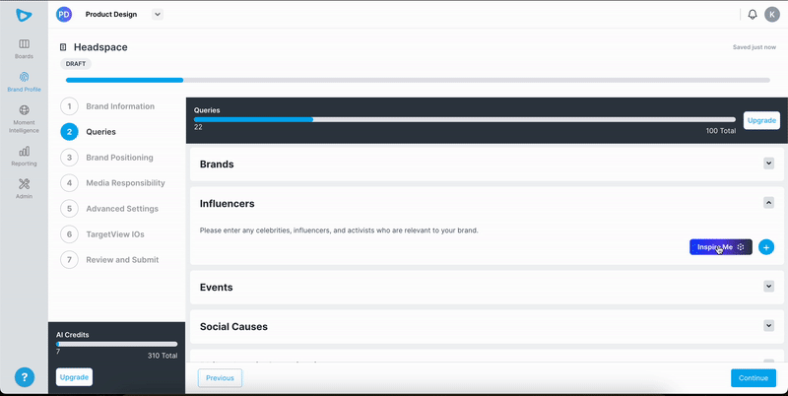The image size is (788, 396).
Task: Click the Headspace title
Action: 100,47
